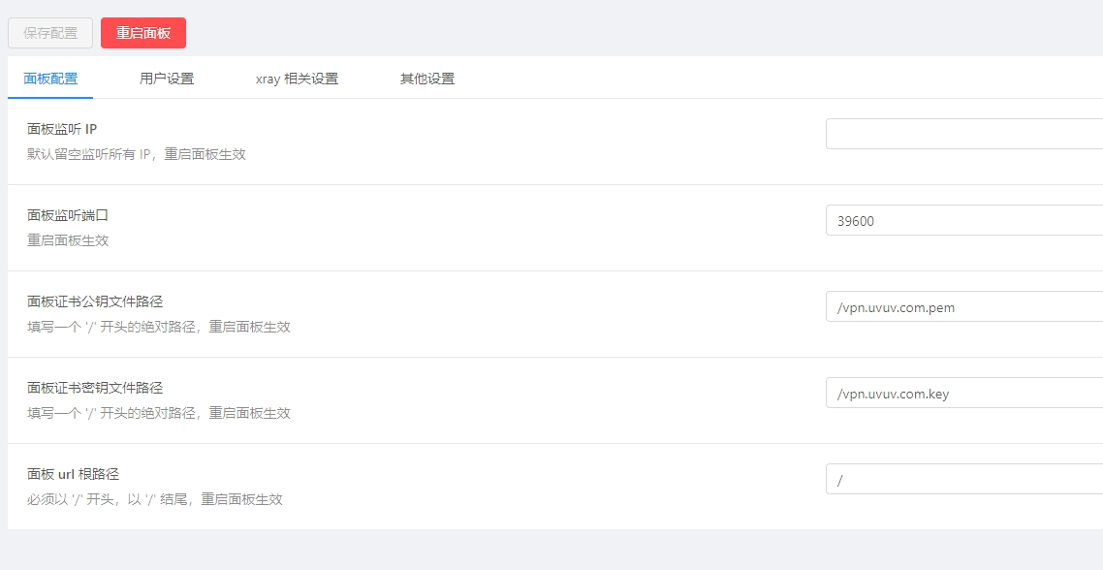Image resolution: width=1103 pixels, height=570 pixels.
Task: Focus the 面板 url 根路径 input field
Action: tap(963, 479)
